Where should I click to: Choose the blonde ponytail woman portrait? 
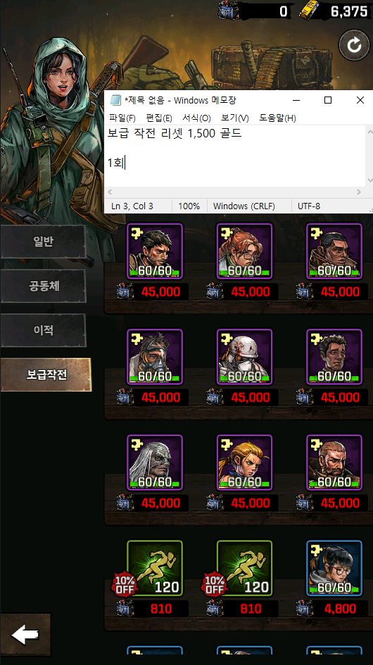245,463
